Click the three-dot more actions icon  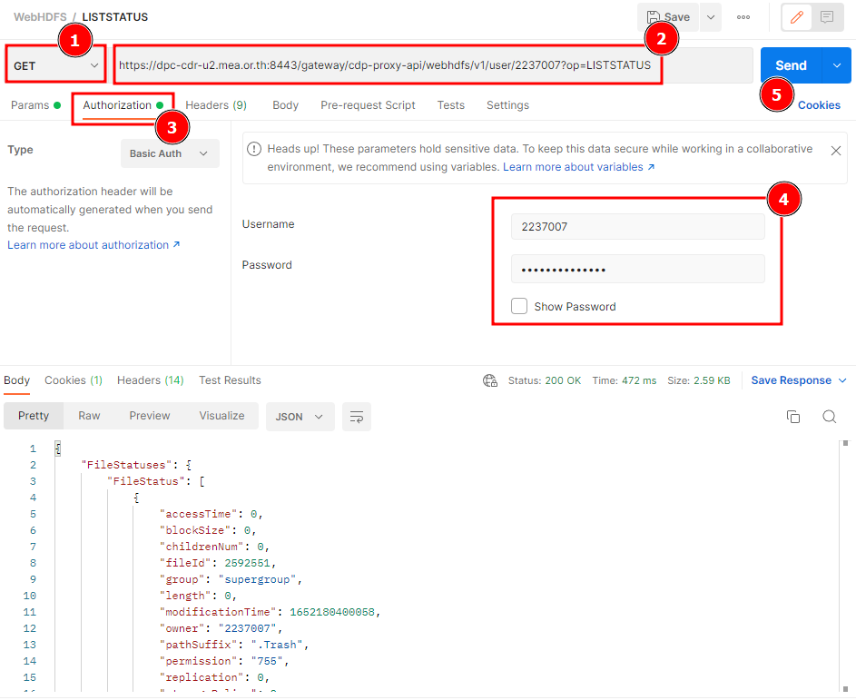click(743, 17)
